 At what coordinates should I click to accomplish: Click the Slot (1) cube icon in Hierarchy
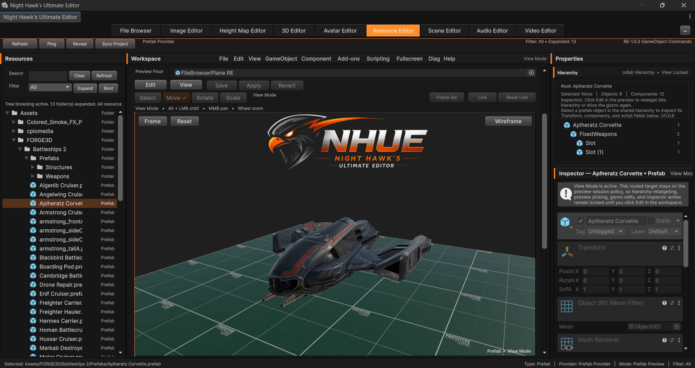[x=579, y=152]
